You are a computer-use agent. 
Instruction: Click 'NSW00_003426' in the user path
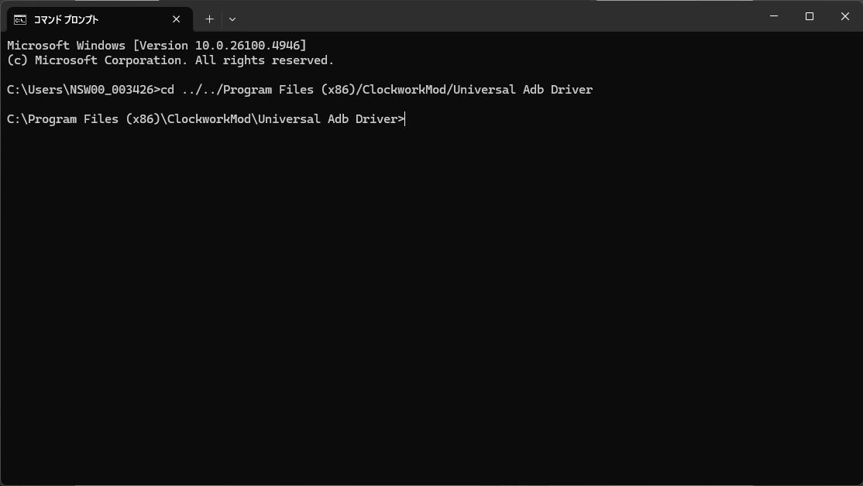112,90
